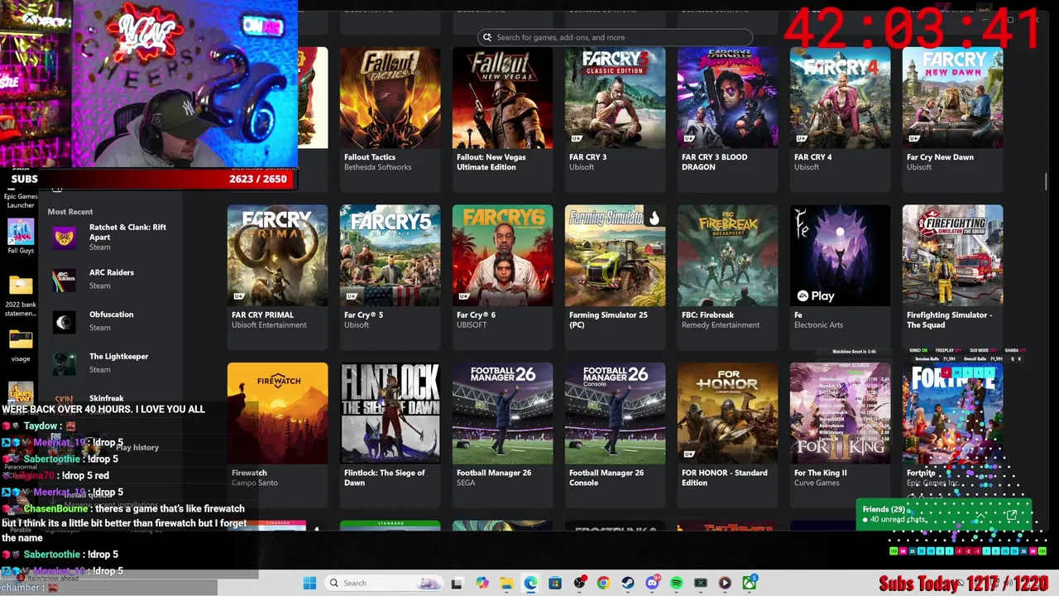This screenshot has width=1059, height=596.
Task: Open Far Cry 3 Blood Dragon cover
Action: (x=727, y=98)
